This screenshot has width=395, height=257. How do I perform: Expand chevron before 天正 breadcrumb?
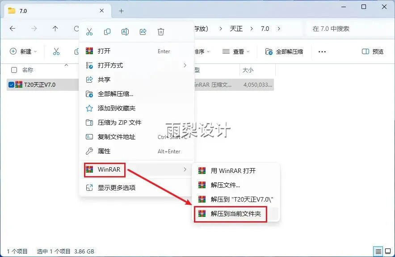(221, 29)
